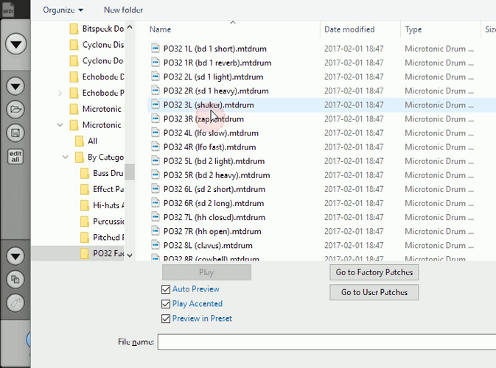Viewport: 496px width, 368px height.
Task: Sort files by the Name column header
Action: 161,29
